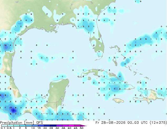Image resolution: width=167 pixels, height=129 pixels.
Task: Click the 0.5–1 mm legend color swatch
Action: tap(11, 126)
